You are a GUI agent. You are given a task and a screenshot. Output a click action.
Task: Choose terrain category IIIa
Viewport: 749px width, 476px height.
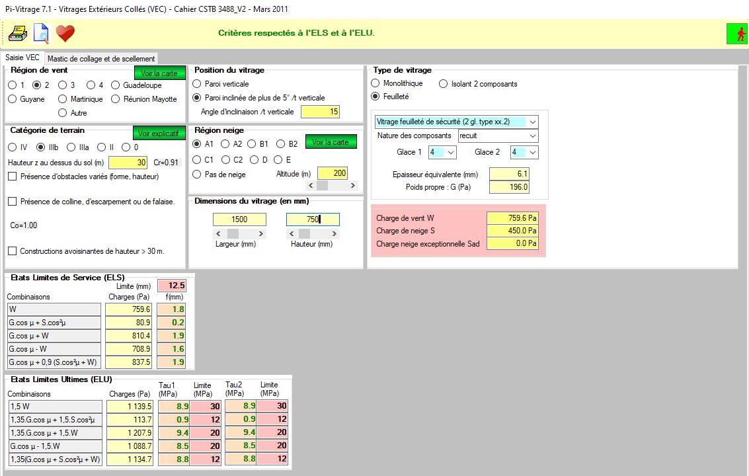(x=72, y=147)
